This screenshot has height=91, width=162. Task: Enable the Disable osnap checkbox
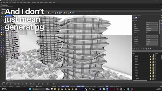pyautogui.click(x=53, y=84)
